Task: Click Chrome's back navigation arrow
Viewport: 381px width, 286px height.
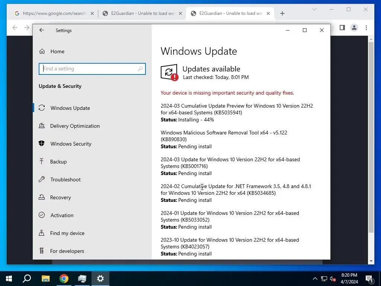Action: 15,28
